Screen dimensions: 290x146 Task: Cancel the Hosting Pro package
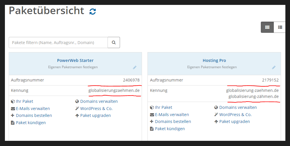tap(170, 129)
